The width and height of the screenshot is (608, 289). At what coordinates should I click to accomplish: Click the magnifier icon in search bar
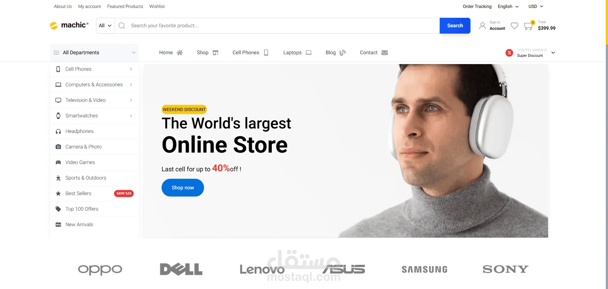122,26
